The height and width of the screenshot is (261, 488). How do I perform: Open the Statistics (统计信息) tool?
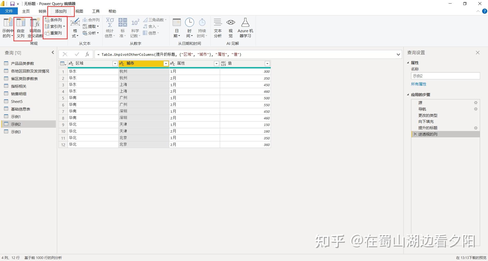pos(110,28)
